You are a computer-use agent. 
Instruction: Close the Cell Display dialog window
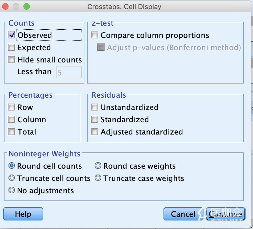[5, 6]
